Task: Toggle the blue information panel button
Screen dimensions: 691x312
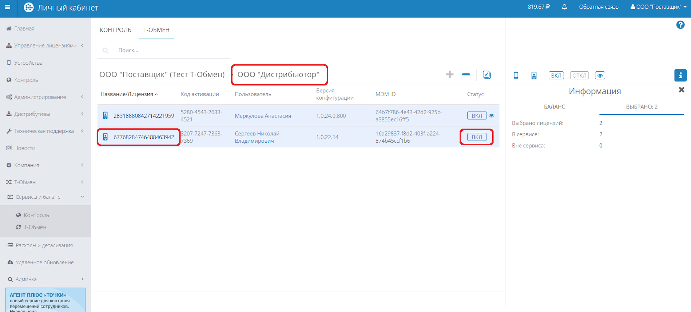Action: click(x=680, y=75)
